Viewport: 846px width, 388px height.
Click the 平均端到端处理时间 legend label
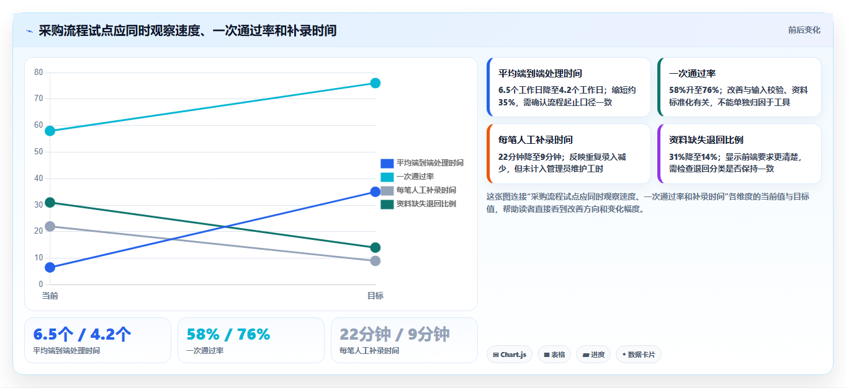coord(430,163)
